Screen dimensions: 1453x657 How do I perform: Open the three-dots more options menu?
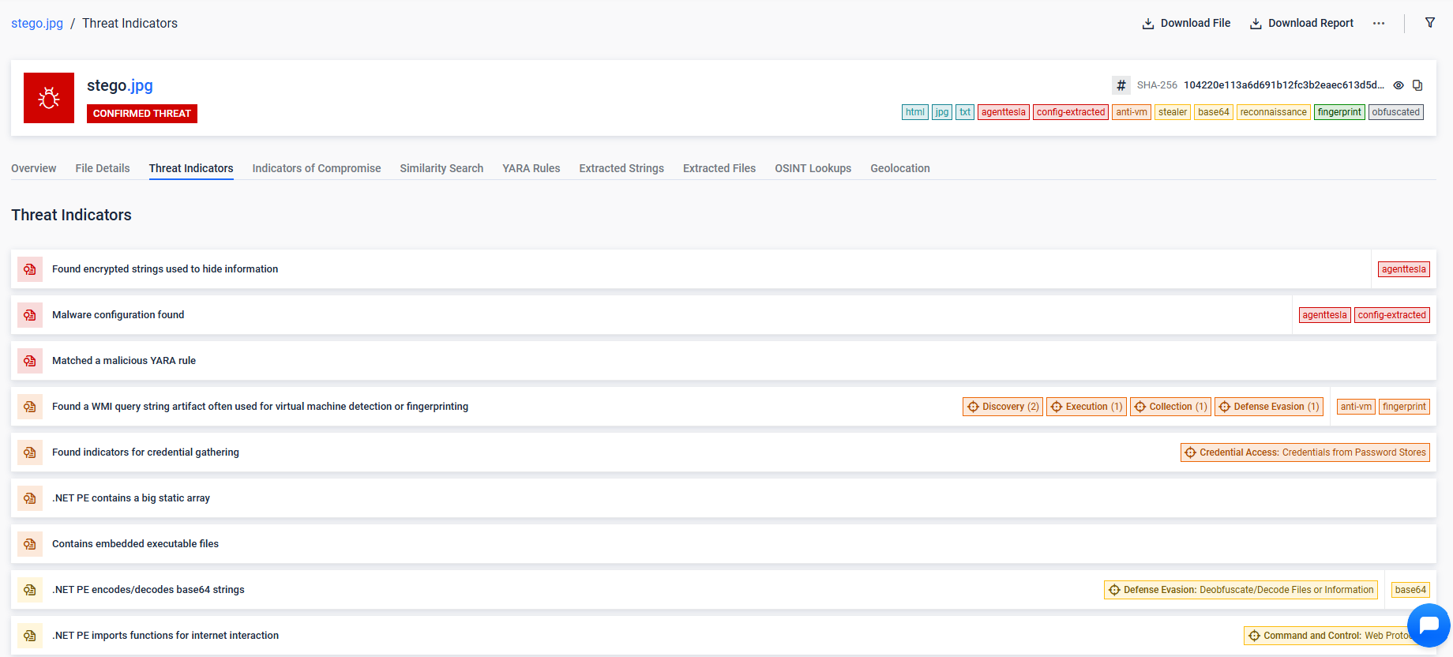(1379, 24)
